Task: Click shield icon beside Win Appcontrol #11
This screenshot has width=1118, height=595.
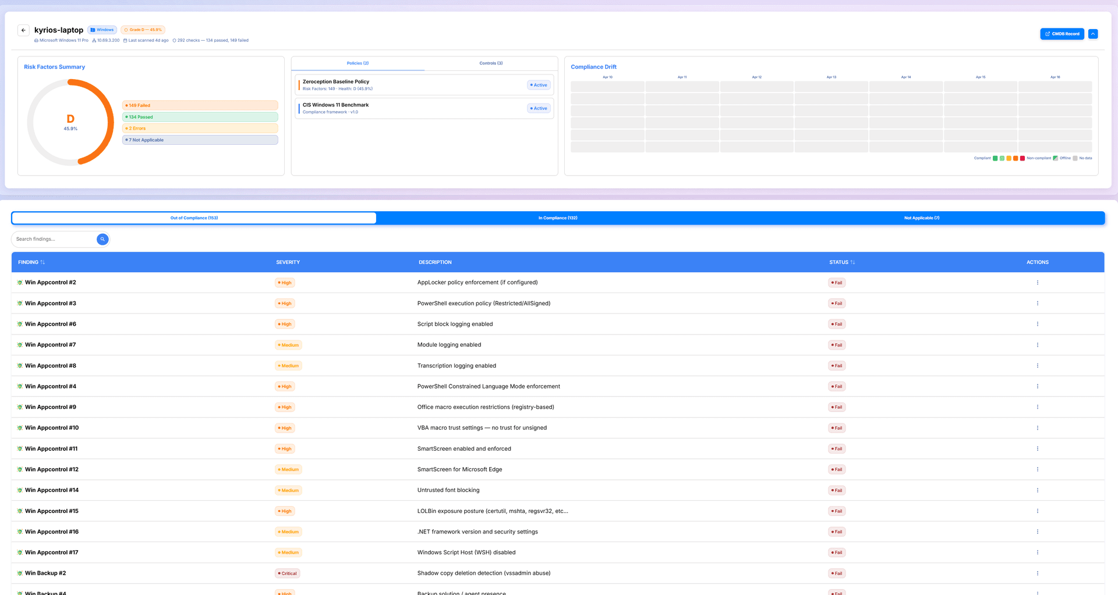Action: pos(20,449)
